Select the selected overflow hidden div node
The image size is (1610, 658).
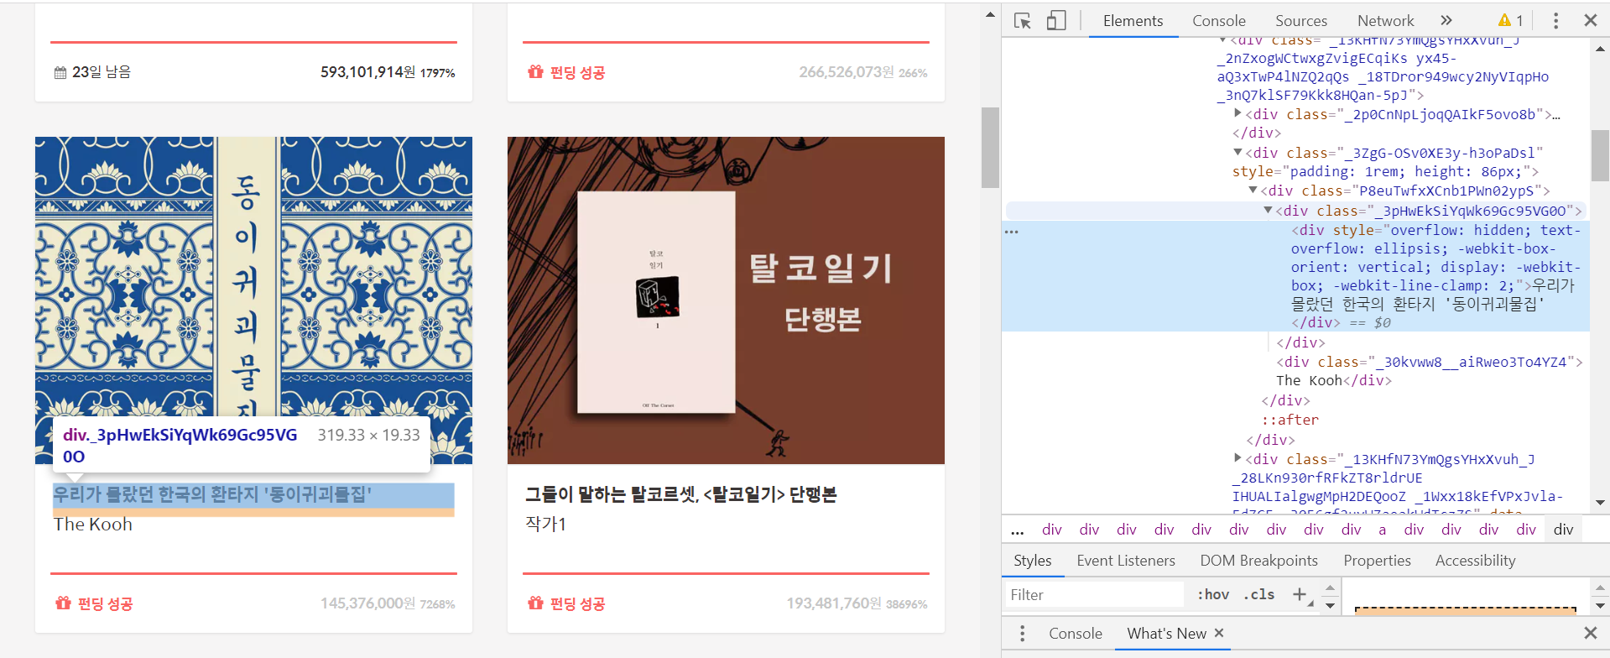pos(1296,276)
